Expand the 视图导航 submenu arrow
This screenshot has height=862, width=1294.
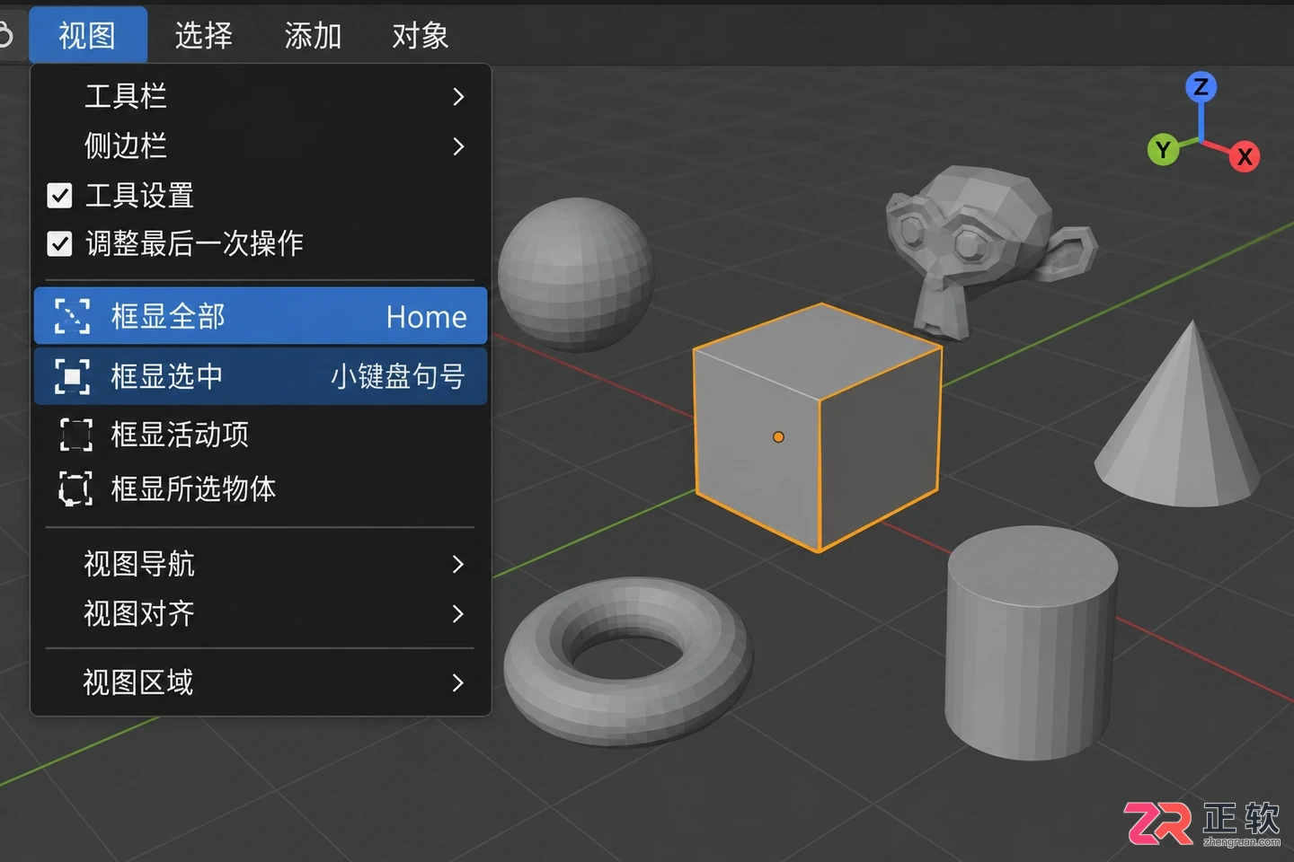coord(458,564)
